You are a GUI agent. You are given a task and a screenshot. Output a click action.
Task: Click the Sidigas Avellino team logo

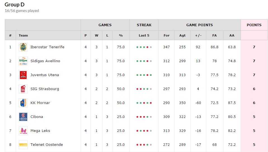click(x=23, y=61)
